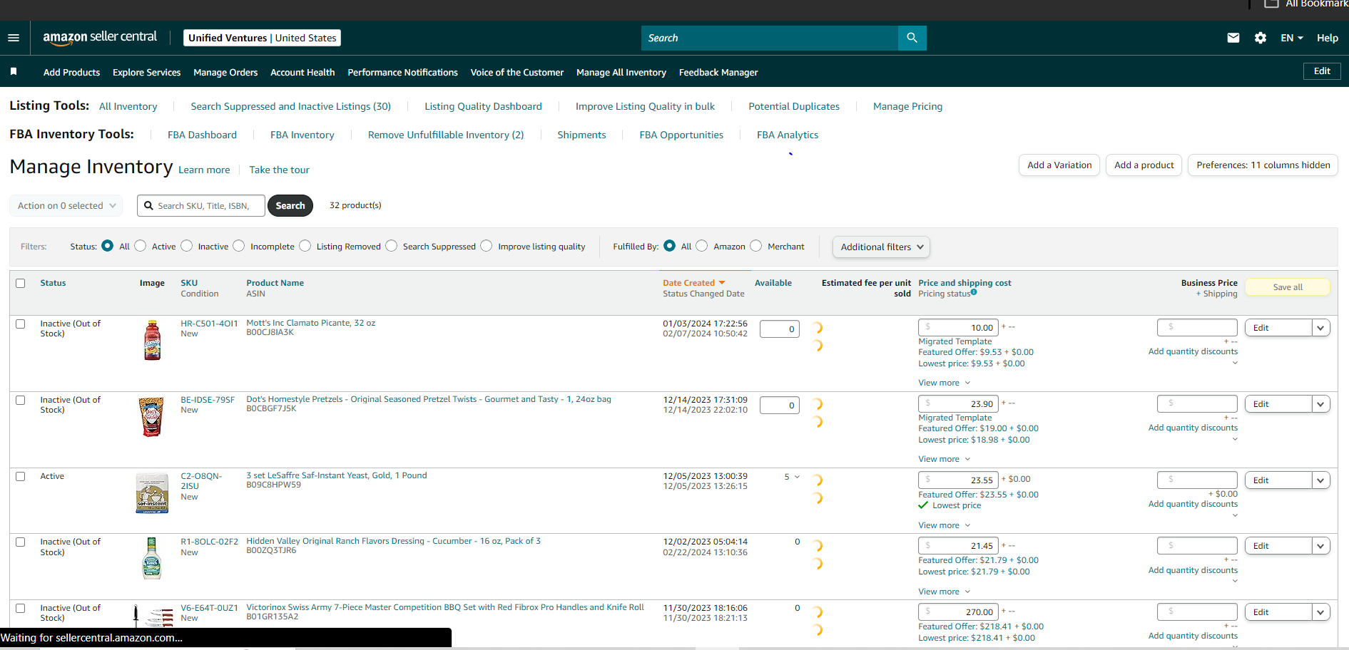Click Add quantity discounts for Dot's Pretzels
This screenshot has width=1349, height=650.
click(1193, 428)
